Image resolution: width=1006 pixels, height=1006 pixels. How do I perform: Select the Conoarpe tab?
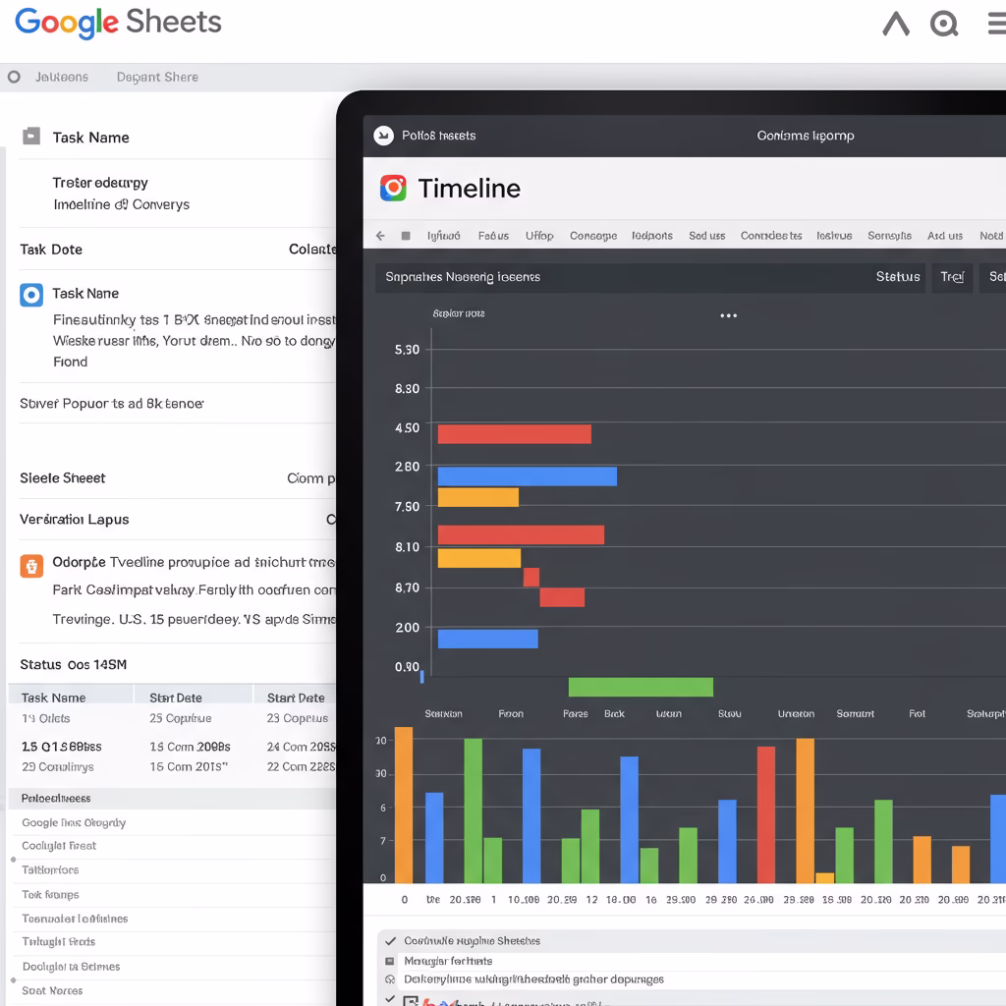[593, 236]
